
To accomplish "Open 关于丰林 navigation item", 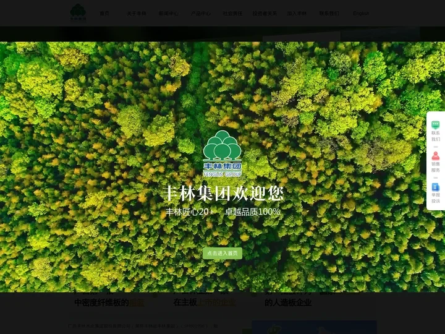I will (x=137, y=14).
